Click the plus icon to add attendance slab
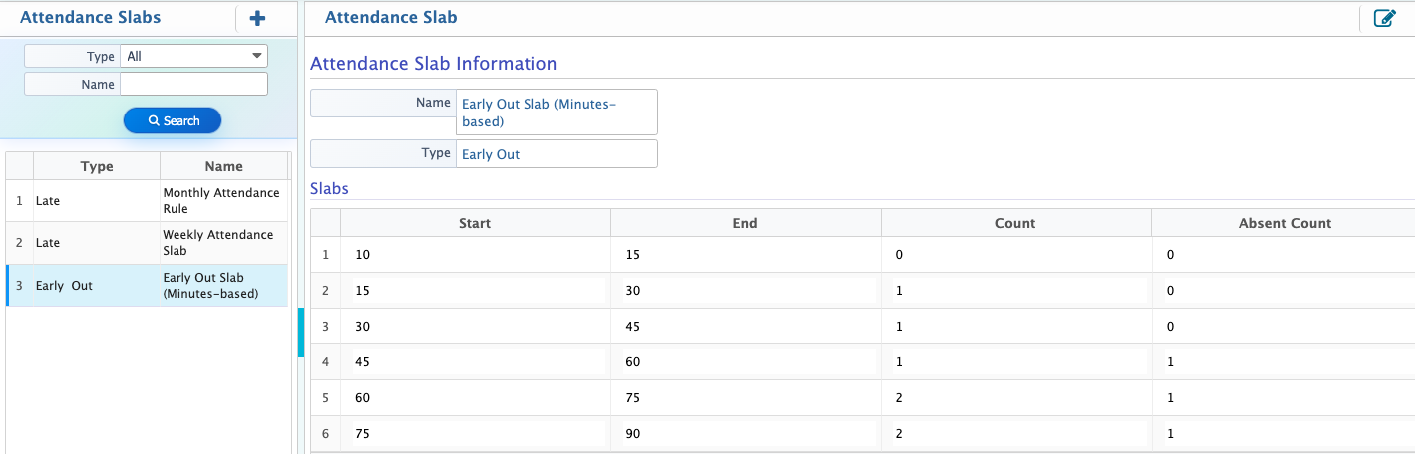Screen dimensions: 1415x454 pos(257,18)
